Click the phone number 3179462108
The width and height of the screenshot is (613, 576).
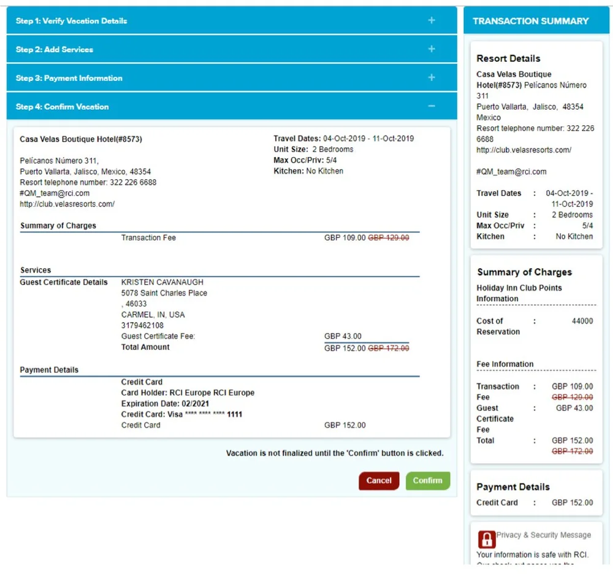pyautogui.click(x=142, y=325)
